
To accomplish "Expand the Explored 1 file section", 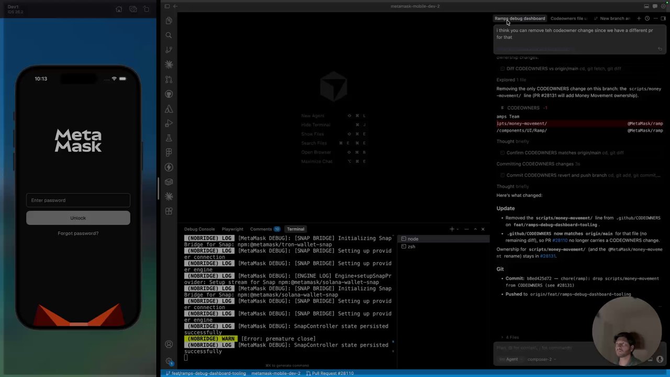I will point(511,80).
